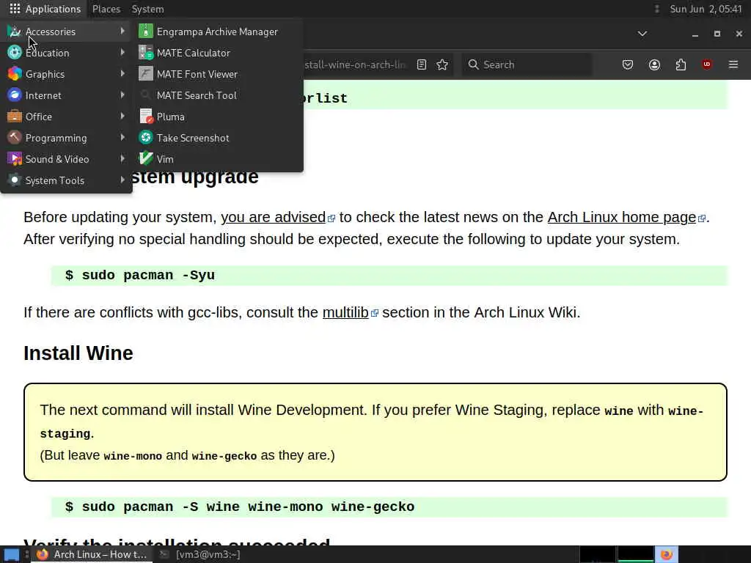Viewport: 751px width, 563px height.
Task: Click the Take Screenshot camera icon
Action: 146,138
